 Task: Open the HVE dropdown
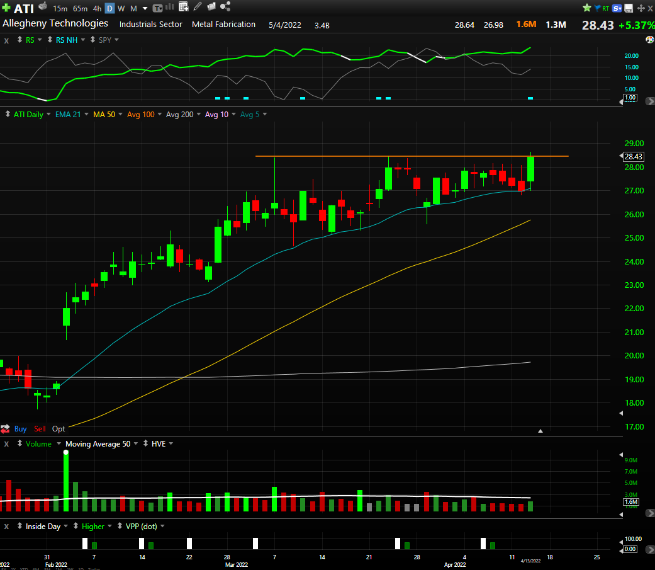171,443
